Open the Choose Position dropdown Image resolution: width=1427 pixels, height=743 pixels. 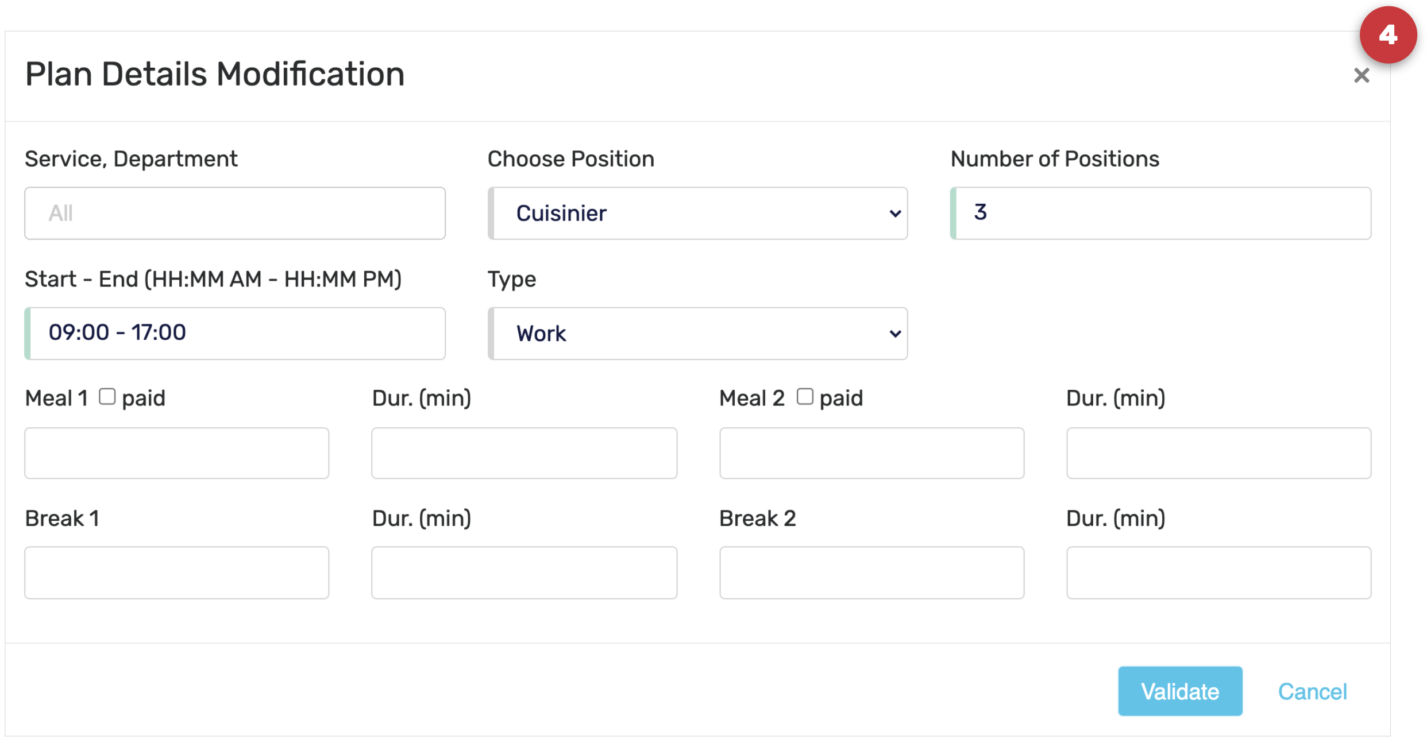[697, 213]
